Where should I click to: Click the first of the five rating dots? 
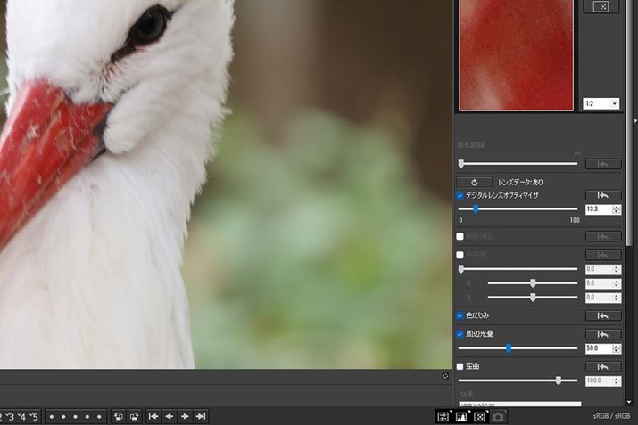[52, 417]
